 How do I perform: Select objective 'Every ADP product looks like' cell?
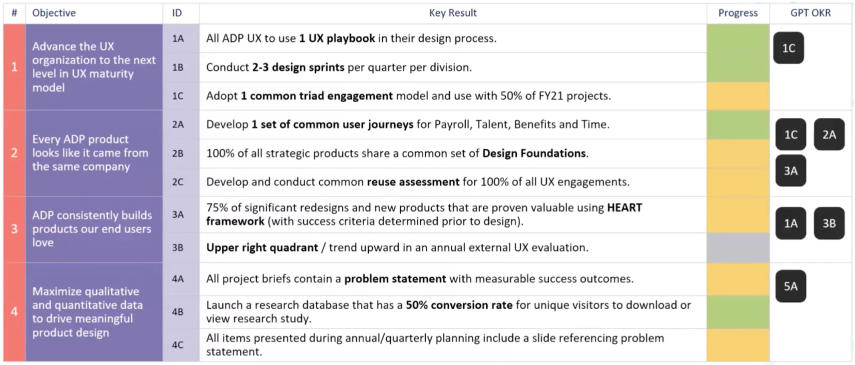[x=94, y=153]
